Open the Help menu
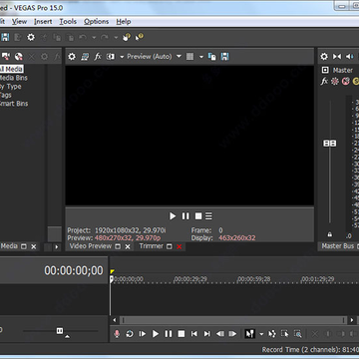Screen dimensions: 359x359 point(124,22)
